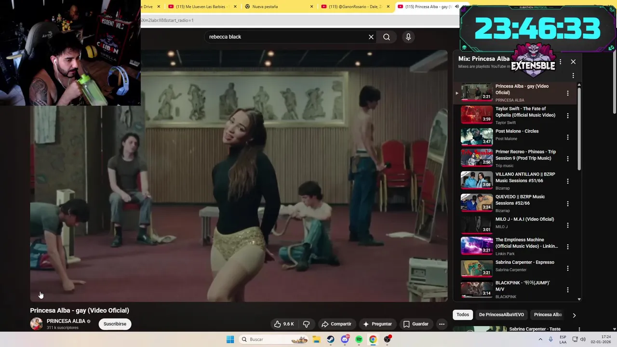This screenshot has height=347, width=617.
Task: Like the video (9.6 K thumbs up)
Action: coord(284,324)
